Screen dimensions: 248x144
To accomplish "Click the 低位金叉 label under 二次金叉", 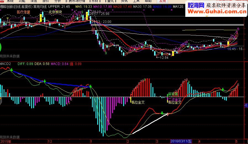I will pyautogui.click(x=175, y=102).
